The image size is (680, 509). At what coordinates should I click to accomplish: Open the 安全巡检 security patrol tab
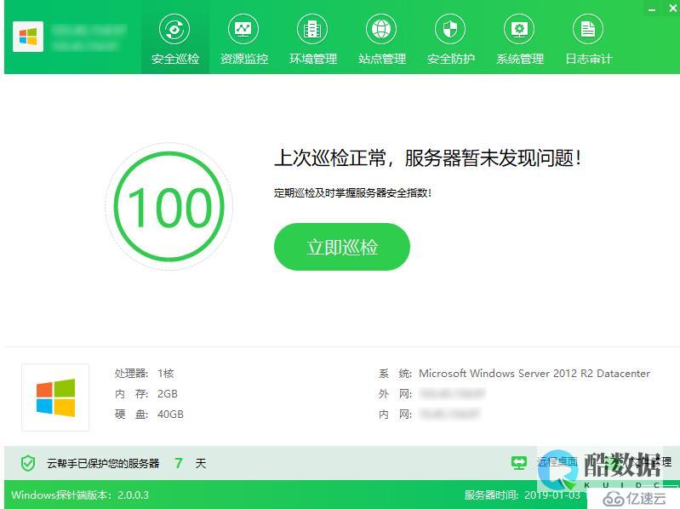coord(175,39)
